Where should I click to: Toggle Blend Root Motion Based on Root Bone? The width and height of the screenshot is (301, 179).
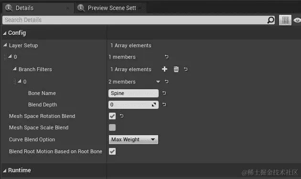click(112, 151)
